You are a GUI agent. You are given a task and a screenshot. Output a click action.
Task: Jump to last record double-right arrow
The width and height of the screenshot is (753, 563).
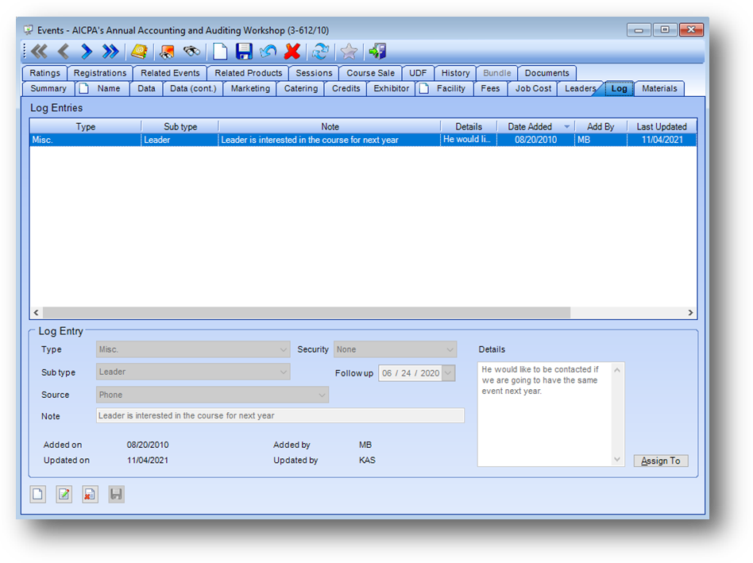[x=110, y=52]
